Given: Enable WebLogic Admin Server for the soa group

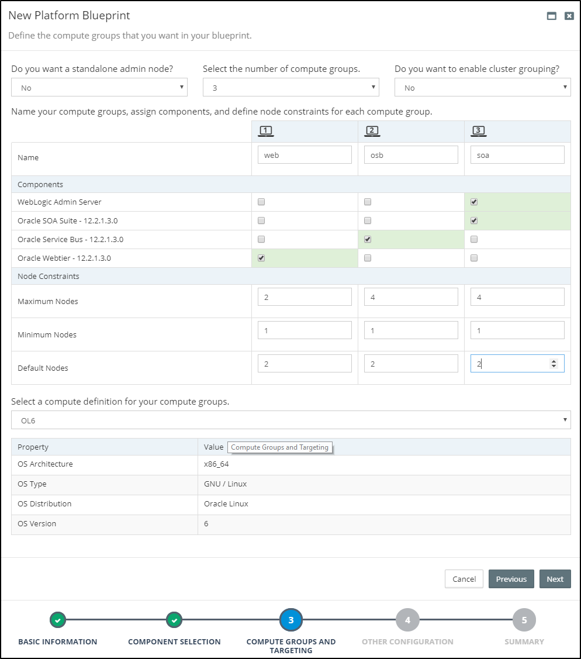Looking at the screenshot, I should 474,202.
